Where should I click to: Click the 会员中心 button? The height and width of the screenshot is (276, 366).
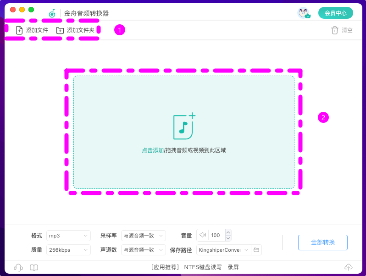pyautogui.click(x=336, y=13)
